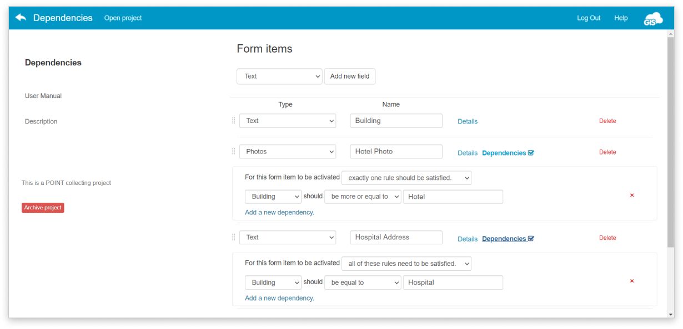Viewport: 683px width, 329px height.
Task: Open the new field type dropdown
Action: point(279,76)
